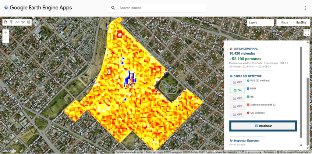Select the draw rectangle tool
312x154 pixels.
pyautogui.click(x=29, y=22)
